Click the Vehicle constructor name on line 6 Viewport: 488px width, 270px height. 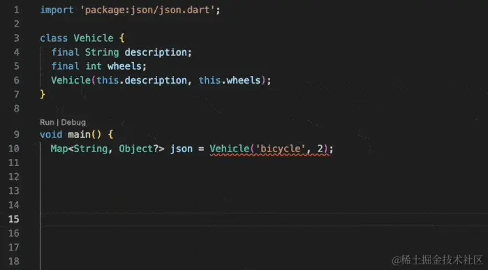click(71, 80)
